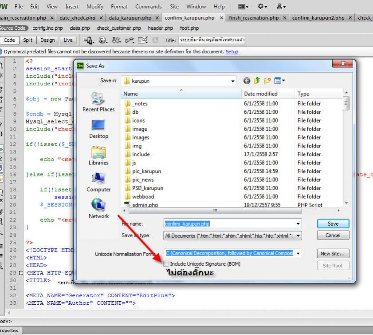This screenshot has height=335, width=373.
Task: Open the view menu icon in dialog
Action: coord(279,81)
